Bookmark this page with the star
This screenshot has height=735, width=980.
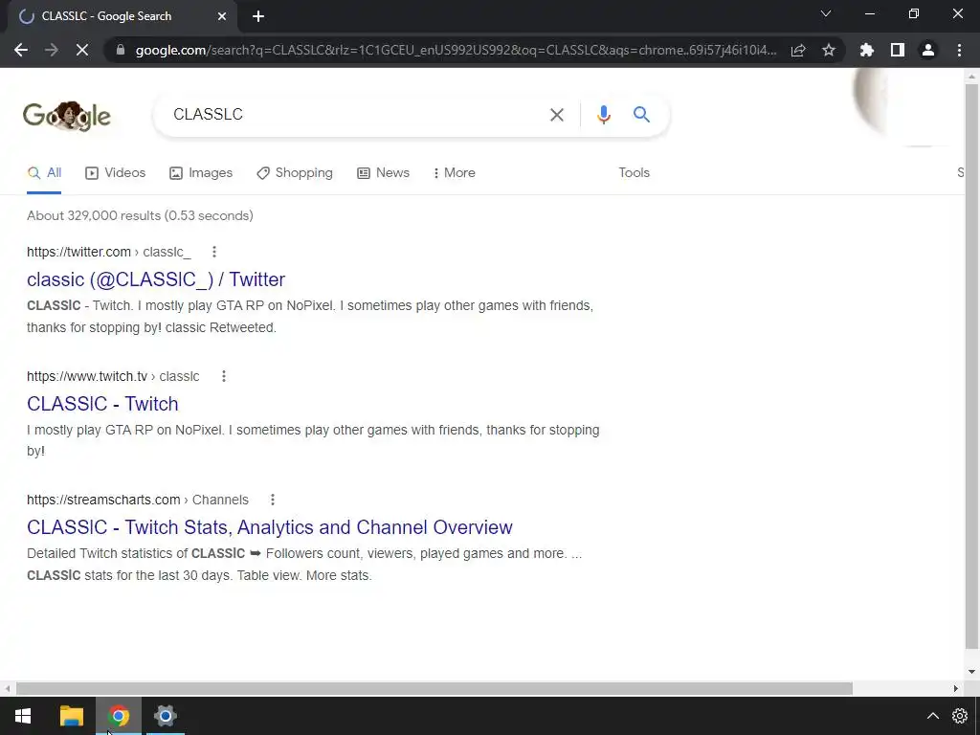pyautogui.click(x=829, y=50)
